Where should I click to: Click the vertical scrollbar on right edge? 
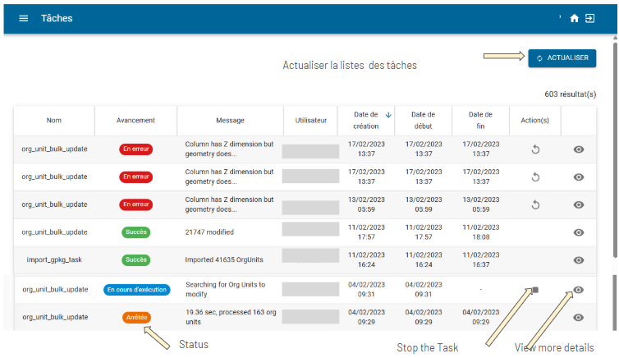(x=615, y=150)
